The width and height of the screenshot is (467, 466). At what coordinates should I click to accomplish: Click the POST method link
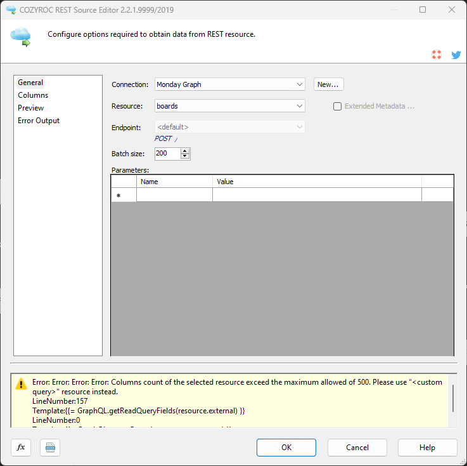click(163, 138)
